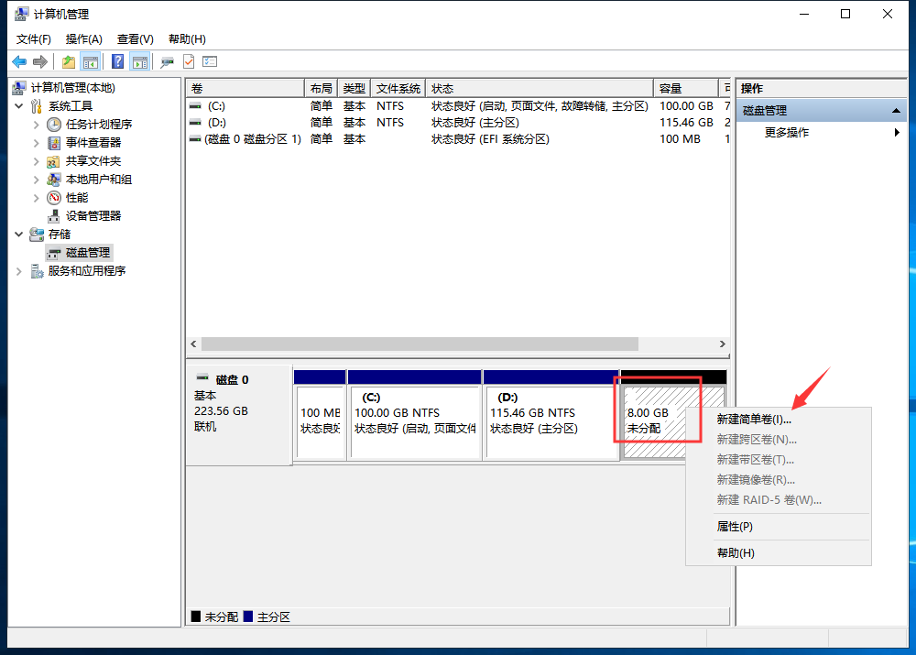The image size is (916, 655).
Task: Open 事件查看器 (Event Viewer) node
Action: click(93, 143)
